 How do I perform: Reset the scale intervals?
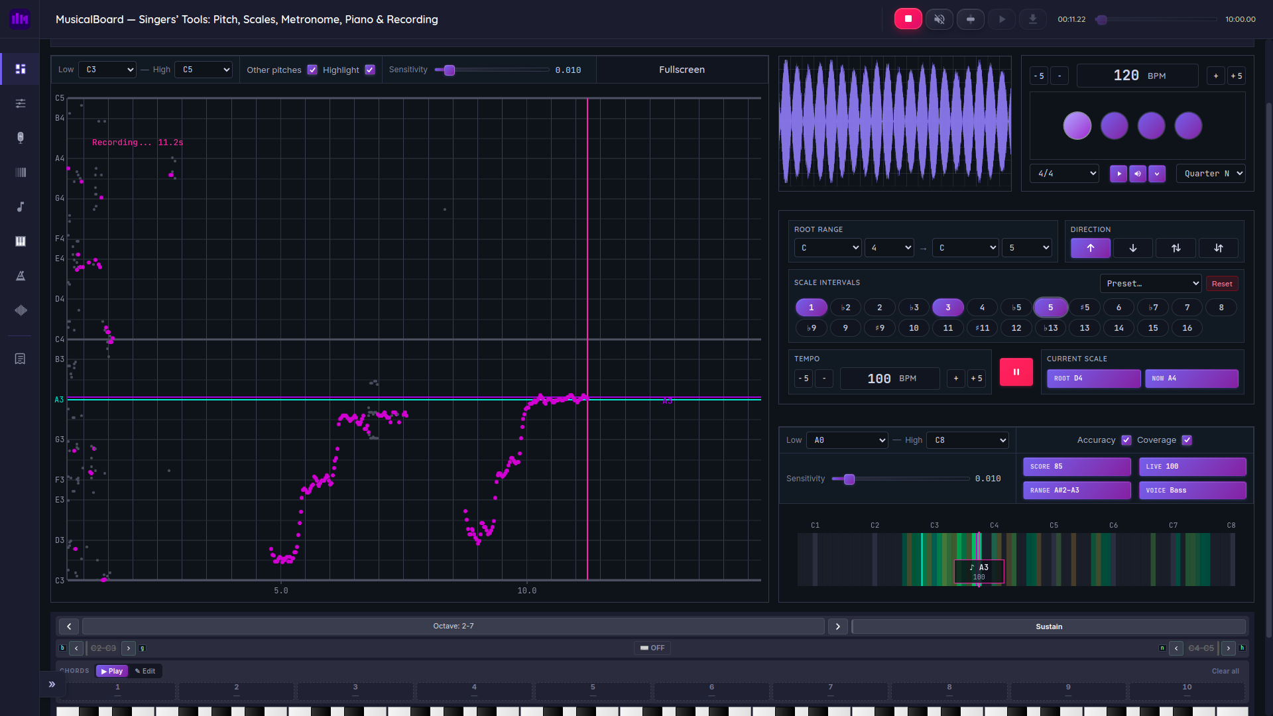1222,284
